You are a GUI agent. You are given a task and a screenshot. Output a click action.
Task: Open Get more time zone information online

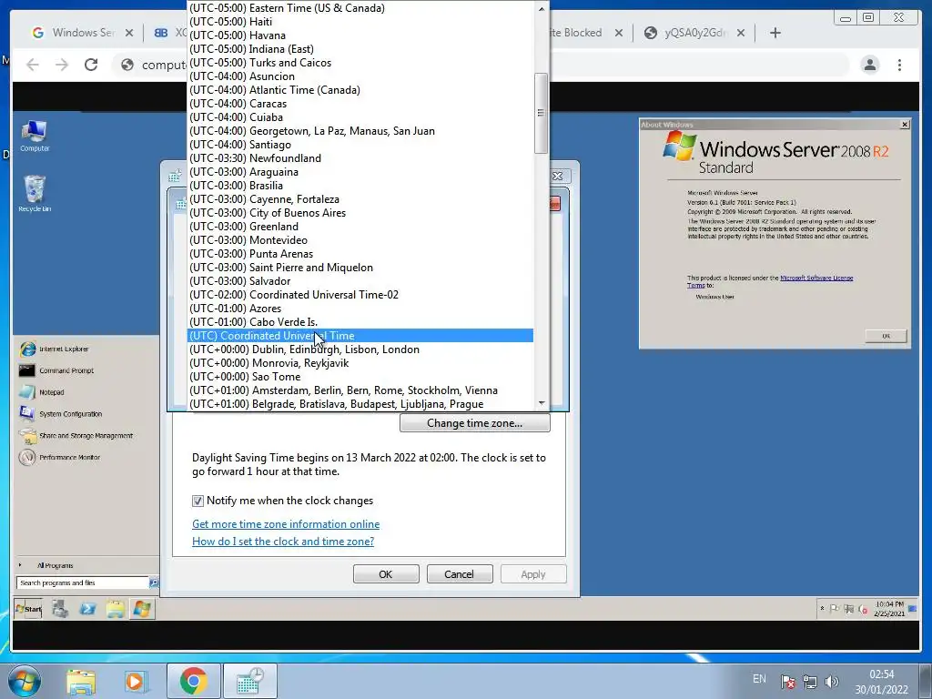point(286,524)
